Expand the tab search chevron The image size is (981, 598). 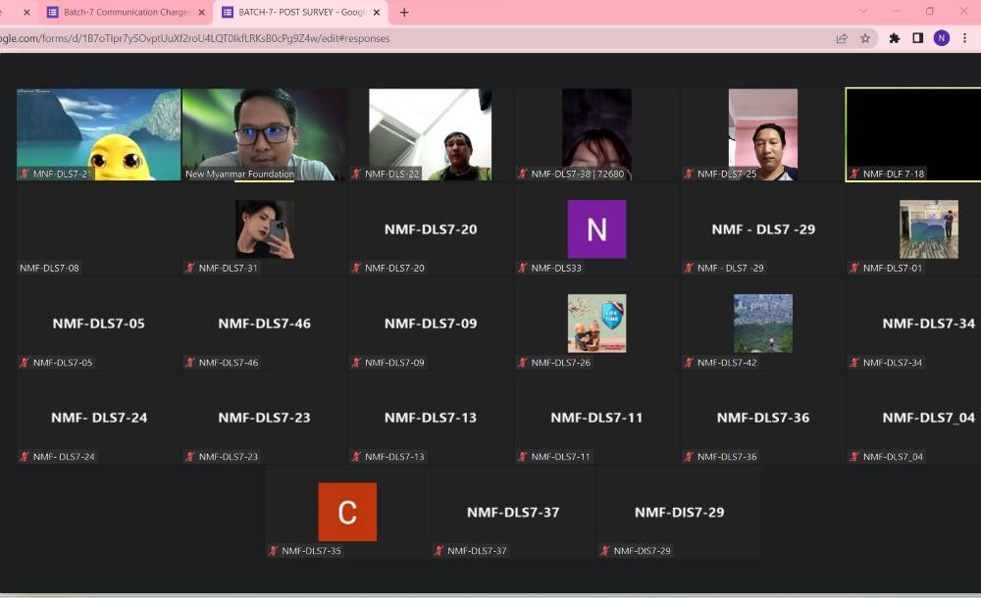pyautogui.click(x=863, y=12)
